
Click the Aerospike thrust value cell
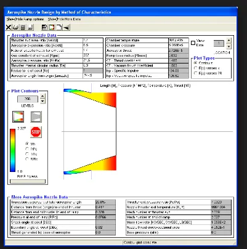coord(179,51)
